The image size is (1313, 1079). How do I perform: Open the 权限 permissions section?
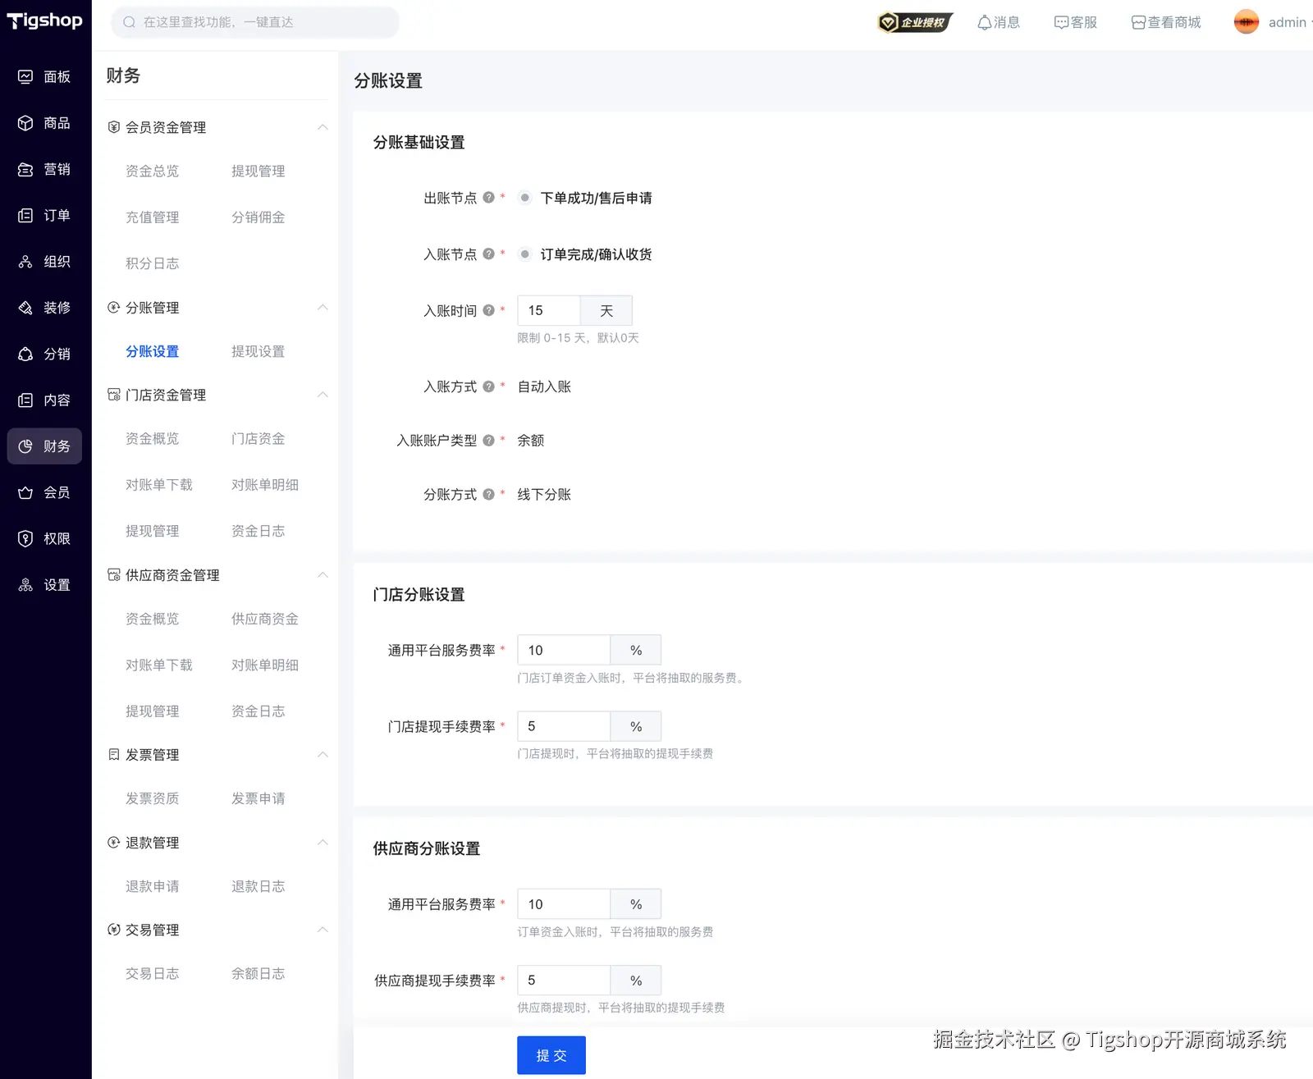(x=44, y=538)
